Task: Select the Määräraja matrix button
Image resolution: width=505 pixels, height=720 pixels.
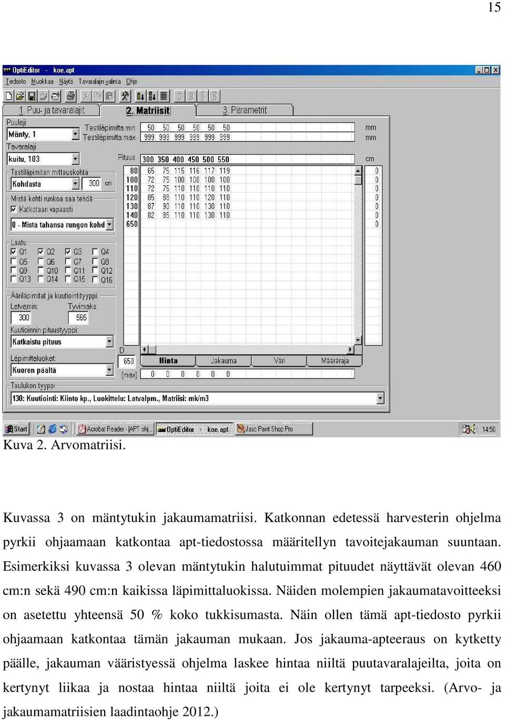Action: point(335,361)
